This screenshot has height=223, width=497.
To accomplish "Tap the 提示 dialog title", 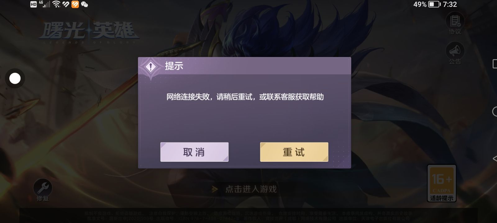I will pos(174,66).
